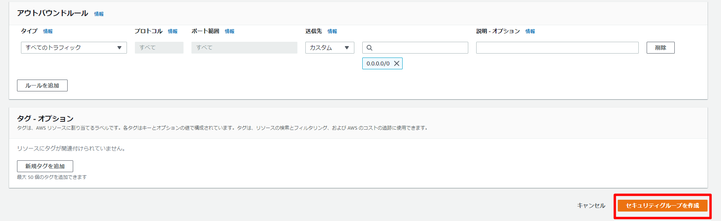
Task: Open 情報 link beside 送信先 label
Action: (x=332, y=32)
